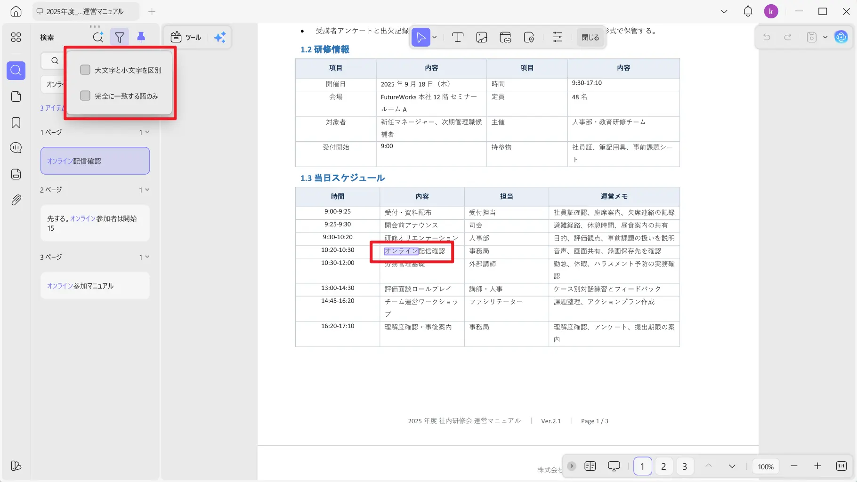Open the save options dropdown arrow
This screenshot has height=482, width=857.
coord(825,37)
